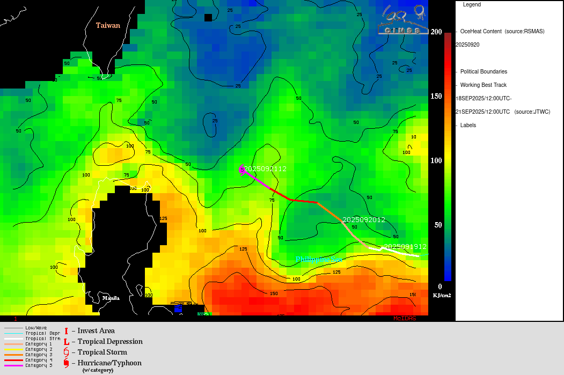Image resolution: width=564 pixels, height=375 pixels.
Task: Click the Hurricane/Typhoon legend symbol
Action: click(66, 363)
